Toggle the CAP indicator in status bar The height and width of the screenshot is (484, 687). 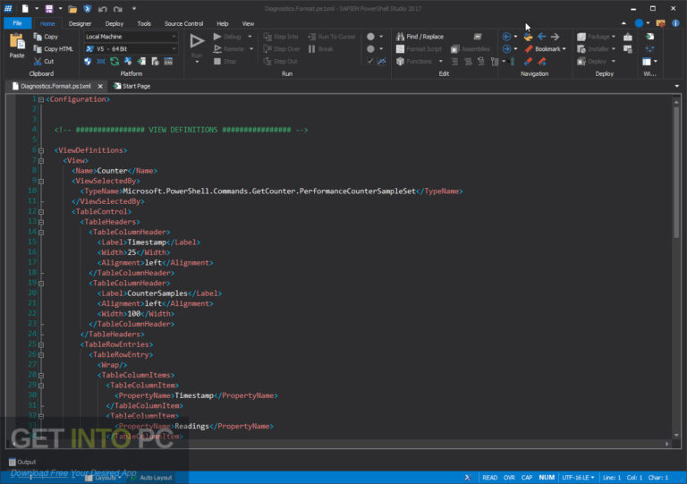[x=527, y=478]
